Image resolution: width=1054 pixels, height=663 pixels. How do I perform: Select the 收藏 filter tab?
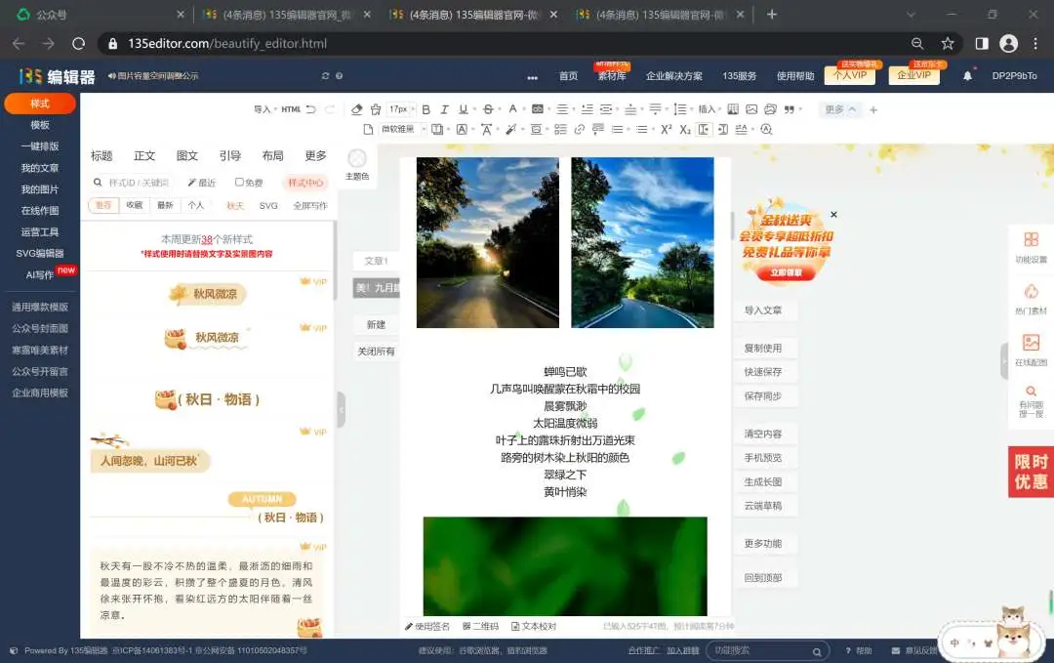click(x=135, y=205)
